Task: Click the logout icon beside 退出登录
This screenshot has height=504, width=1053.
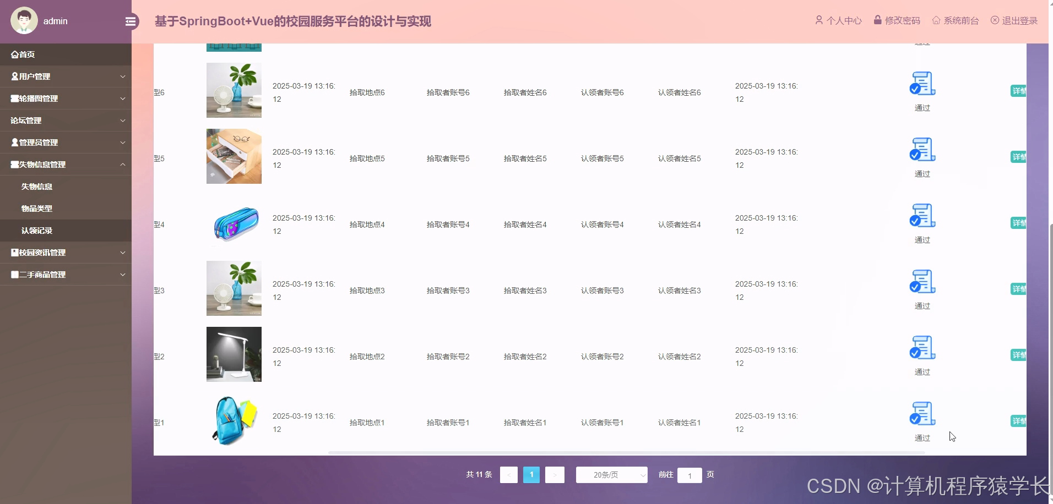Action: 994,20
